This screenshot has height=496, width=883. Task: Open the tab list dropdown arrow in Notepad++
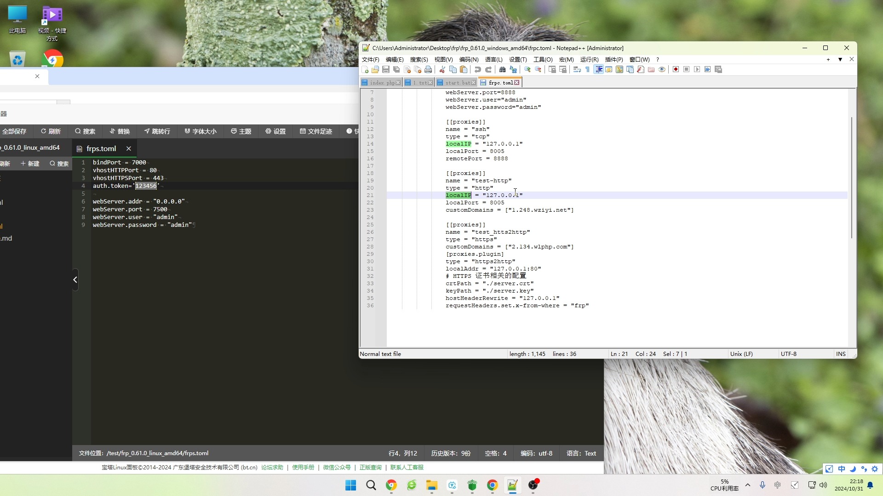point(840,60)
